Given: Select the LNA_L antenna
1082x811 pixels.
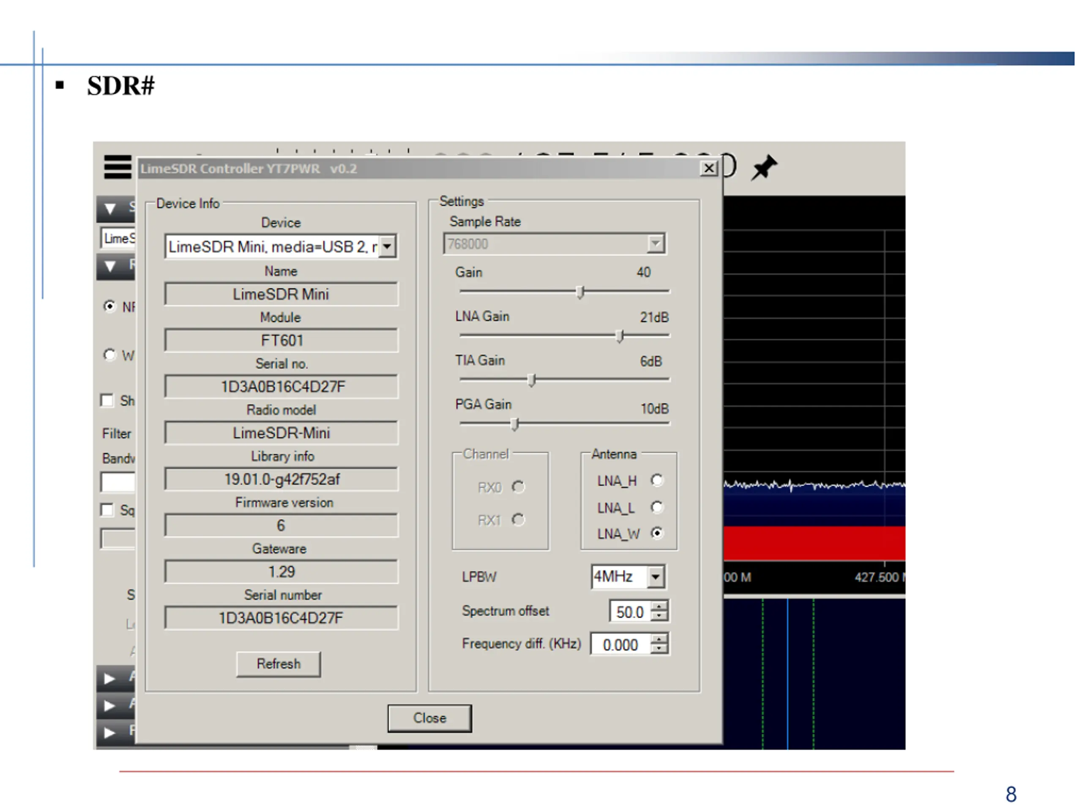Looking at the screenshot, I should [657, 507].
